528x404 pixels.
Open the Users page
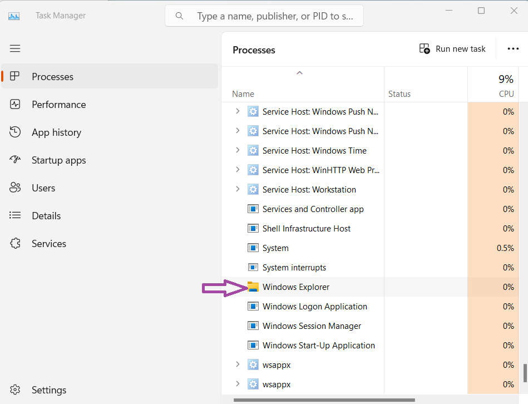coord(43,188)
